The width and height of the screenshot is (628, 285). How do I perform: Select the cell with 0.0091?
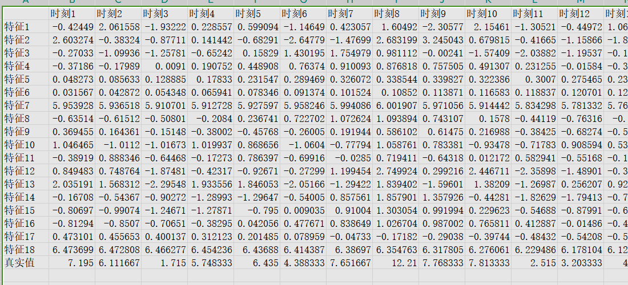coord(164,66)
